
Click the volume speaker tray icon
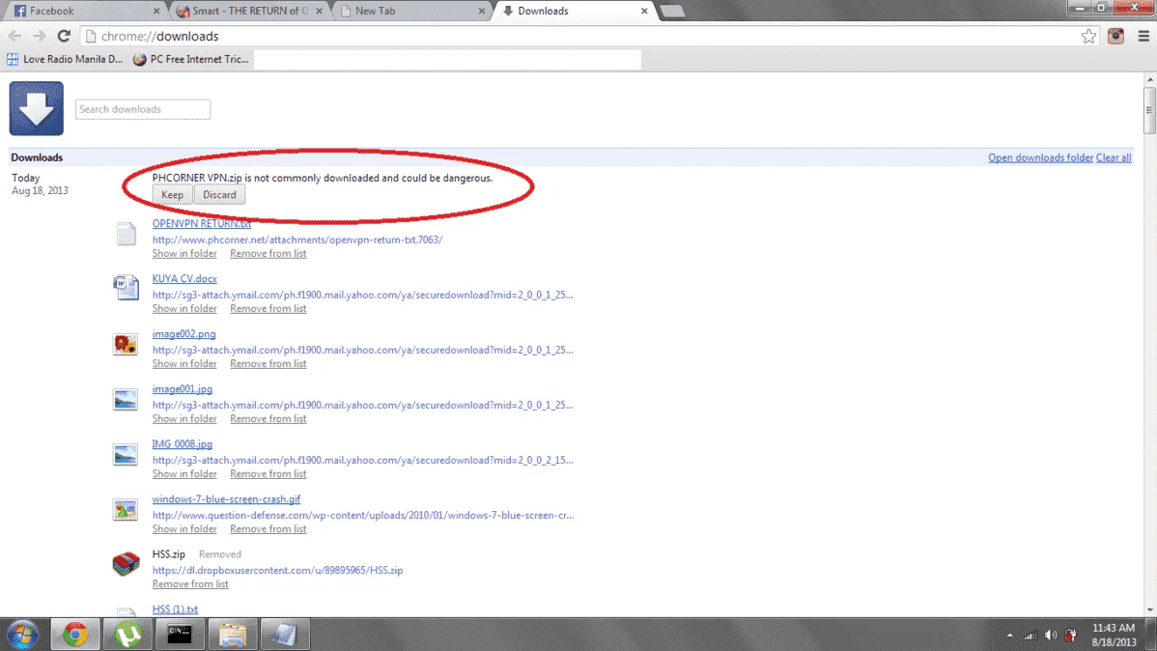point(1051,636)
